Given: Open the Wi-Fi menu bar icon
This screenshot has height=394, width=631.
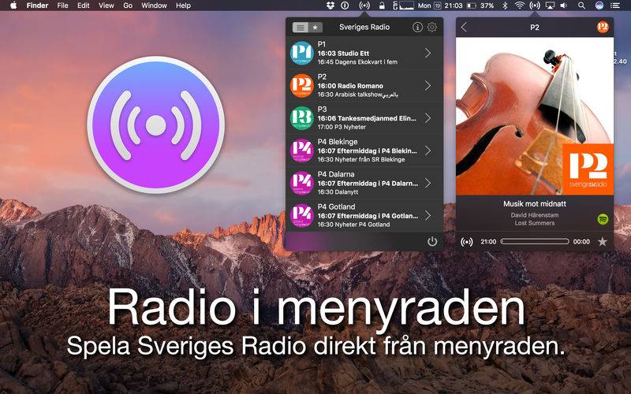Looking at the screenshot, I should (x=520, y=6).
